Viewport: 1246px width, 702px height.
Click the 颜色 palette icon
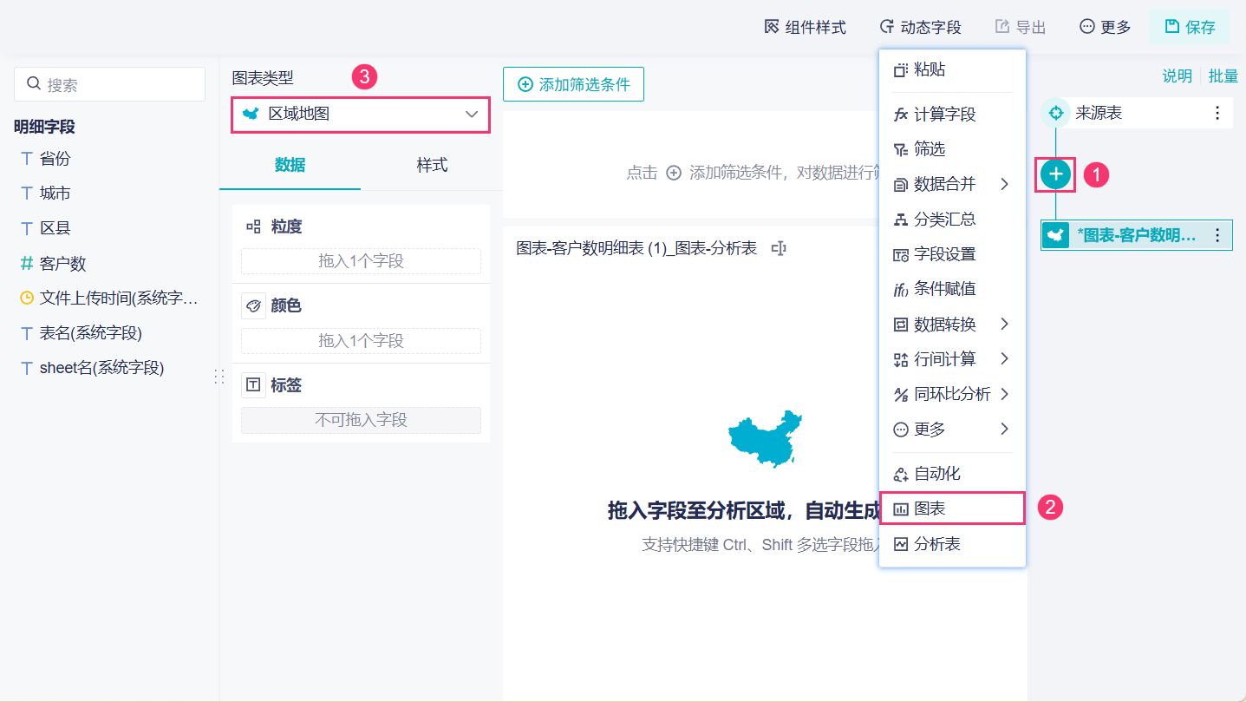tap(253, 305)
